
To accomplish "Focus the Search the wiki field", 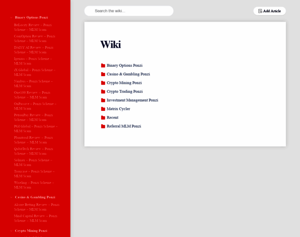I will [129, 11].
